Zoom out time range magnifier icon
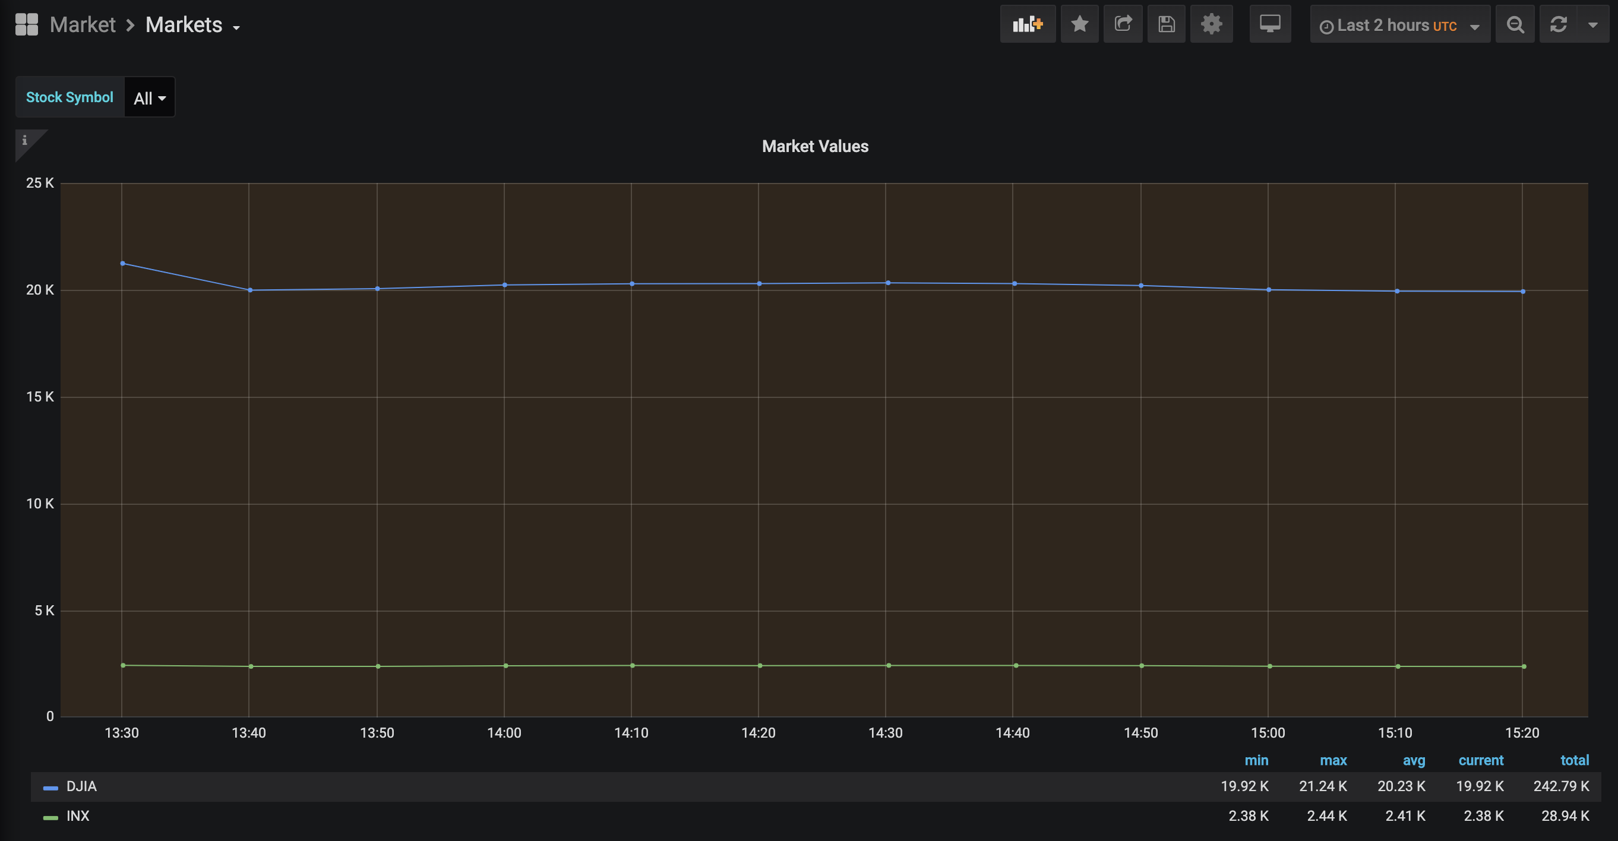Image resolution: width=1618 pixels, height=841 pixels. coord(1515,24)
